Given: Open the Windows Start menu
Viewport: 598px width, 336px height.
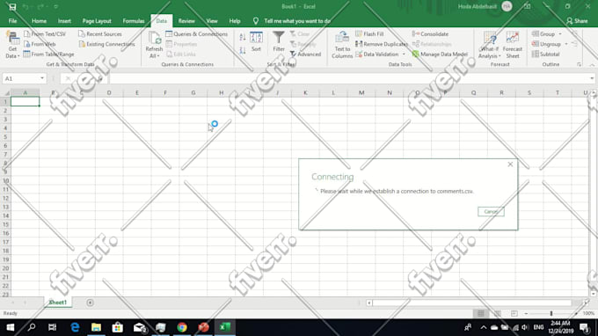Looking at the screenshot, I should (11, 327).
